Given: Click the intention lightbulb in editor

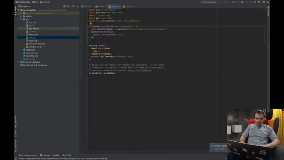Looking at the screenshot, I should pos(91,24).
